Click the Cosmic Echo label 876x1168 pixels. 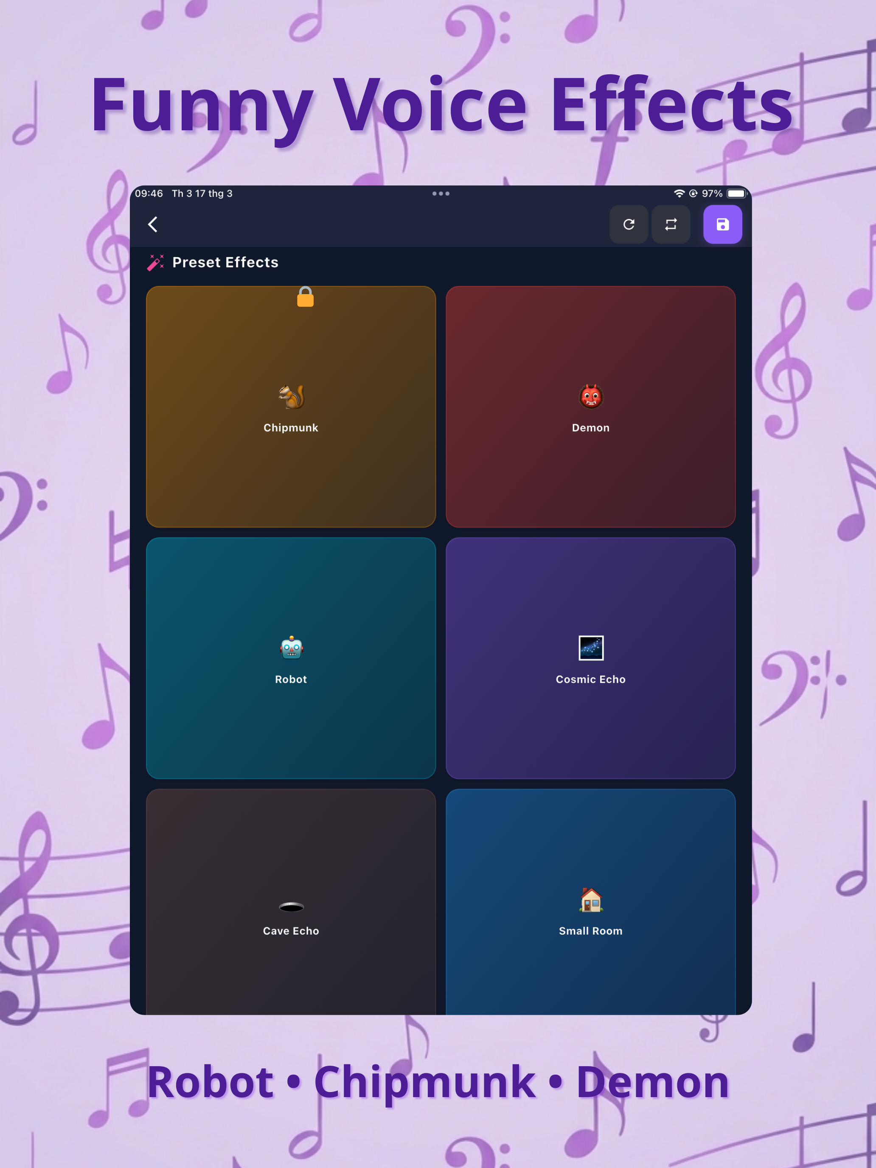tap(591, 679)
